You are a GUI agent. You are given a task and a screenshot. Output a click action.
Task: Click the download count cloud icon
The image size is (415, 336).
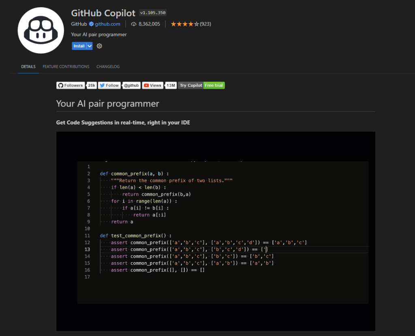pyautogui.click(x=134, y=24)
